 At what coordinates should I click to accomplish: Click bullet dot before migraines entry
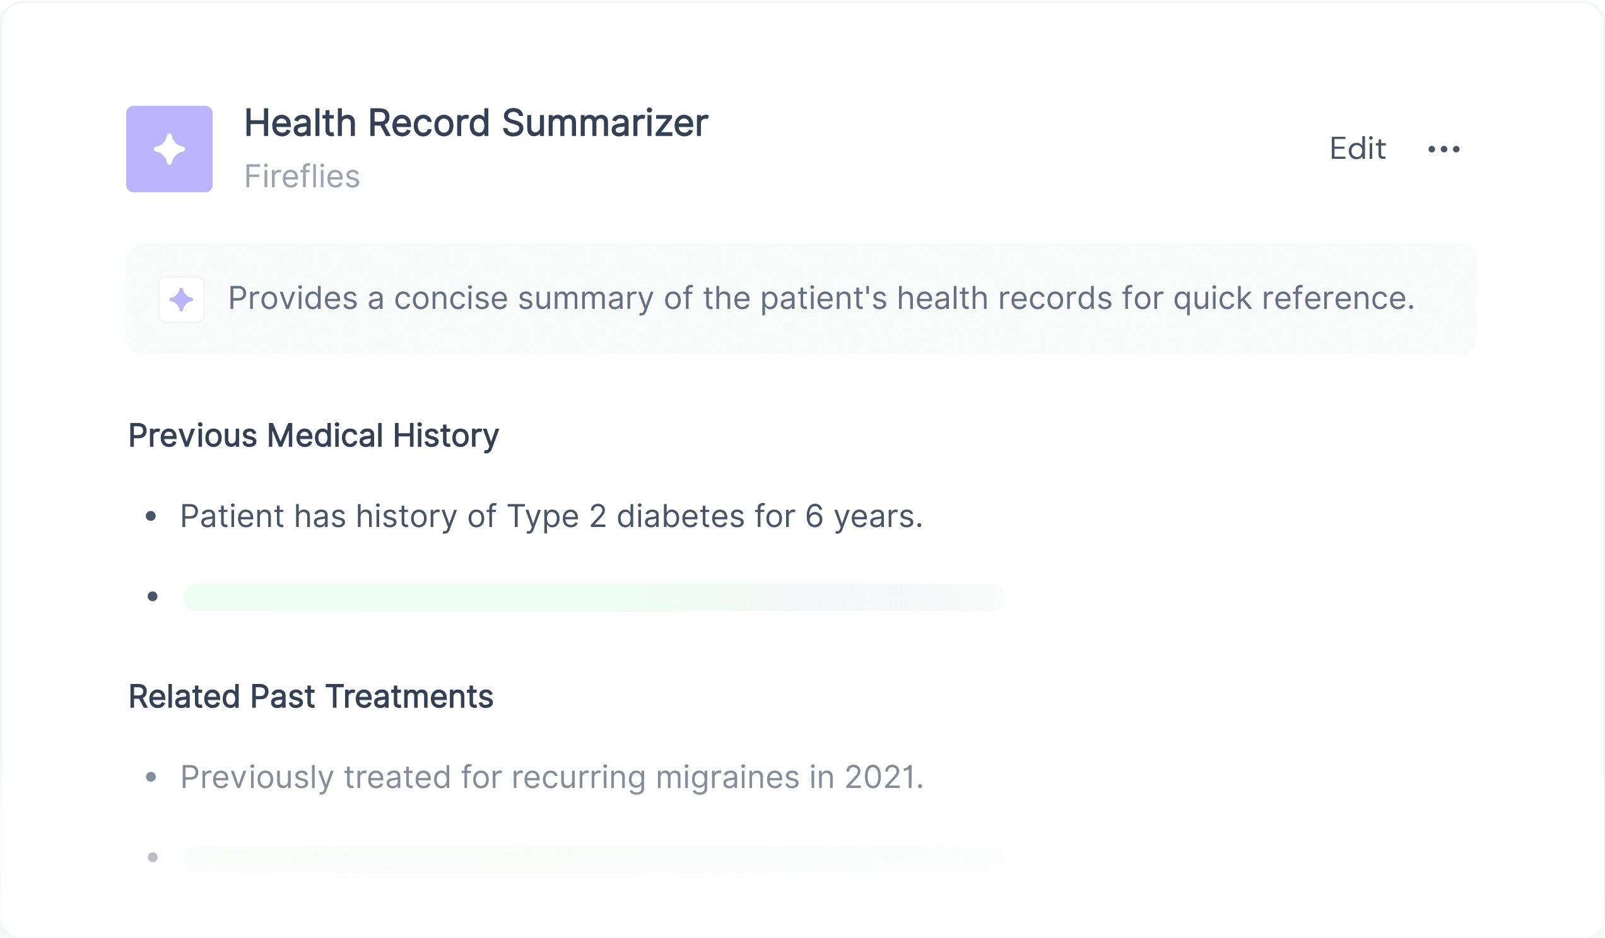click(151, 777)
